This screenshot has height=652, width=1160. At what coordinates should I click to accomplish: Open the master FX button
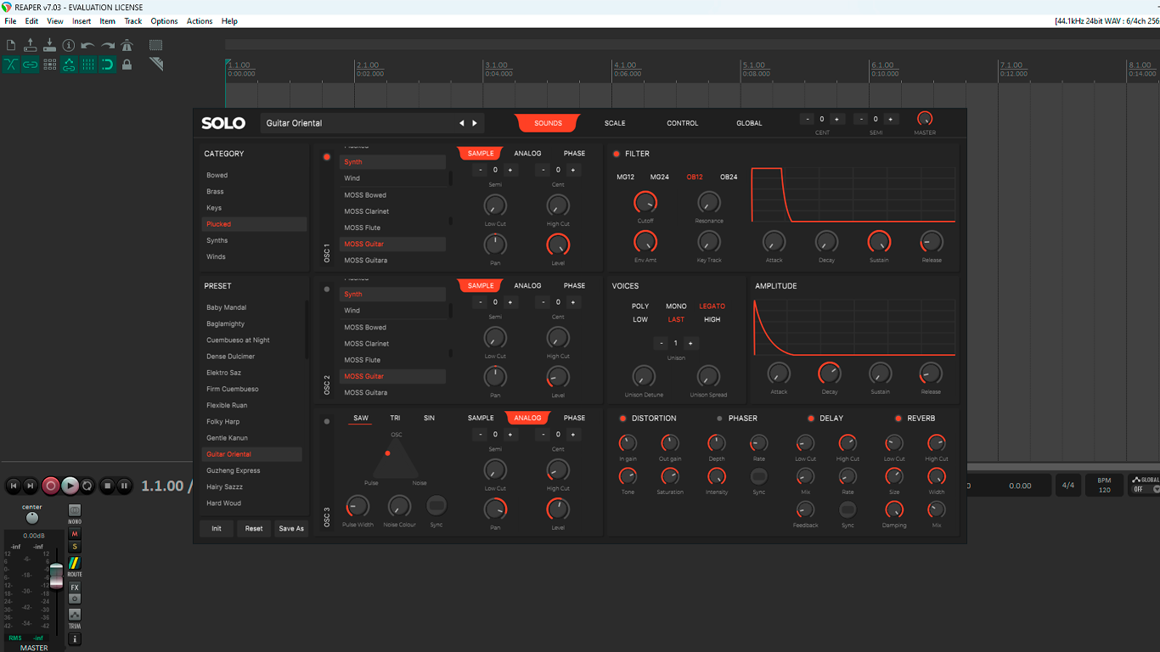point(75,587)
